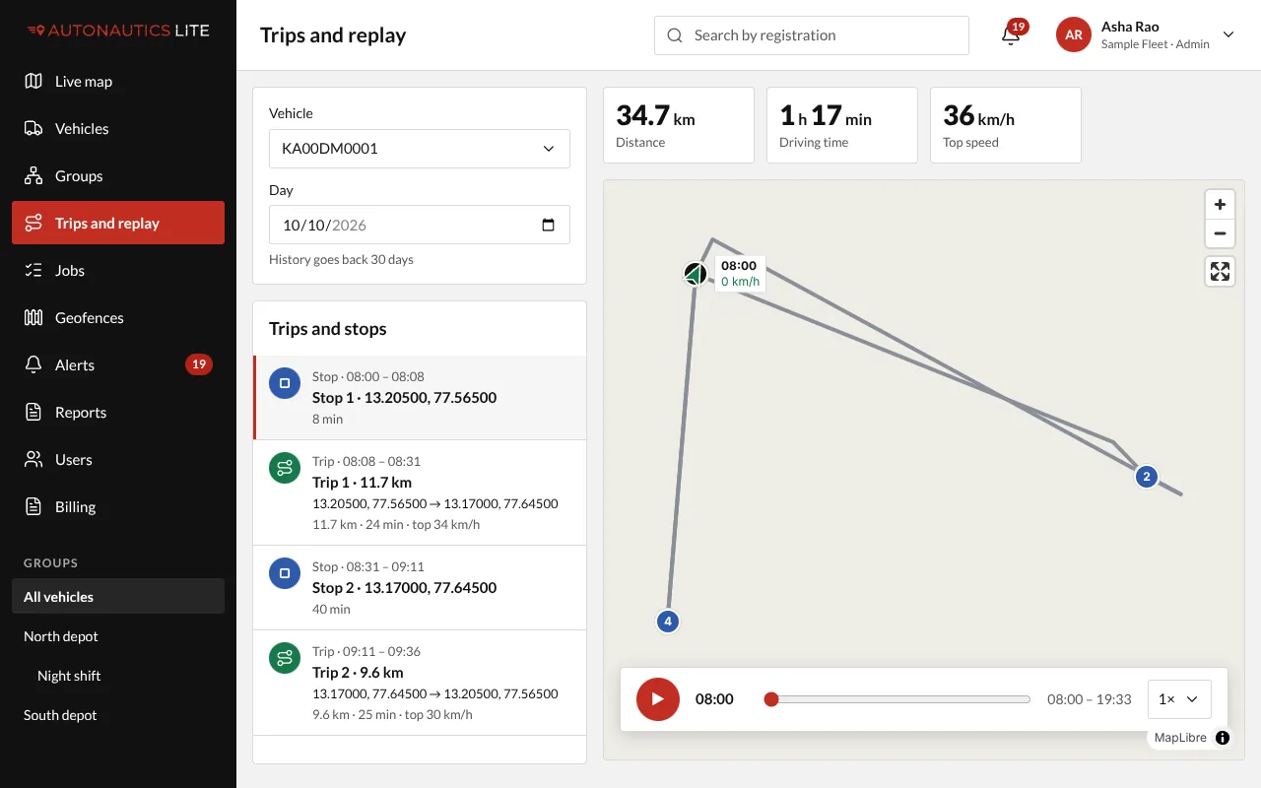Click the Stop 2 square icon
Image resolution: width=1261 pixels, height=788 pixels.
point(285,573)
